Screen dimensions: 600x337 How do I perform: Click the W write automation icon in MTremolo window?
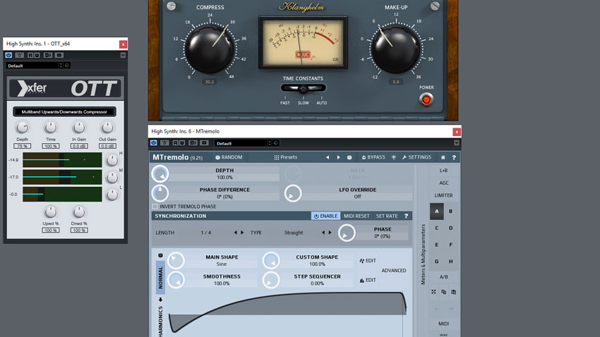(x=182, y=143)
